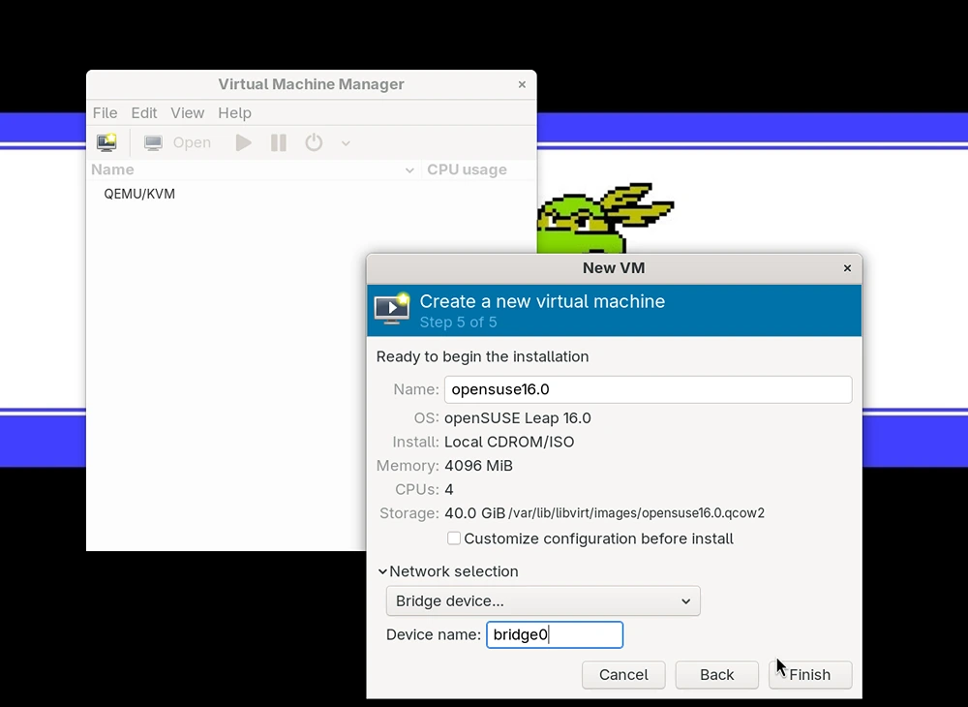Click the Memory value 4096 MiB
968x707 pixels.
coord(478,466)
